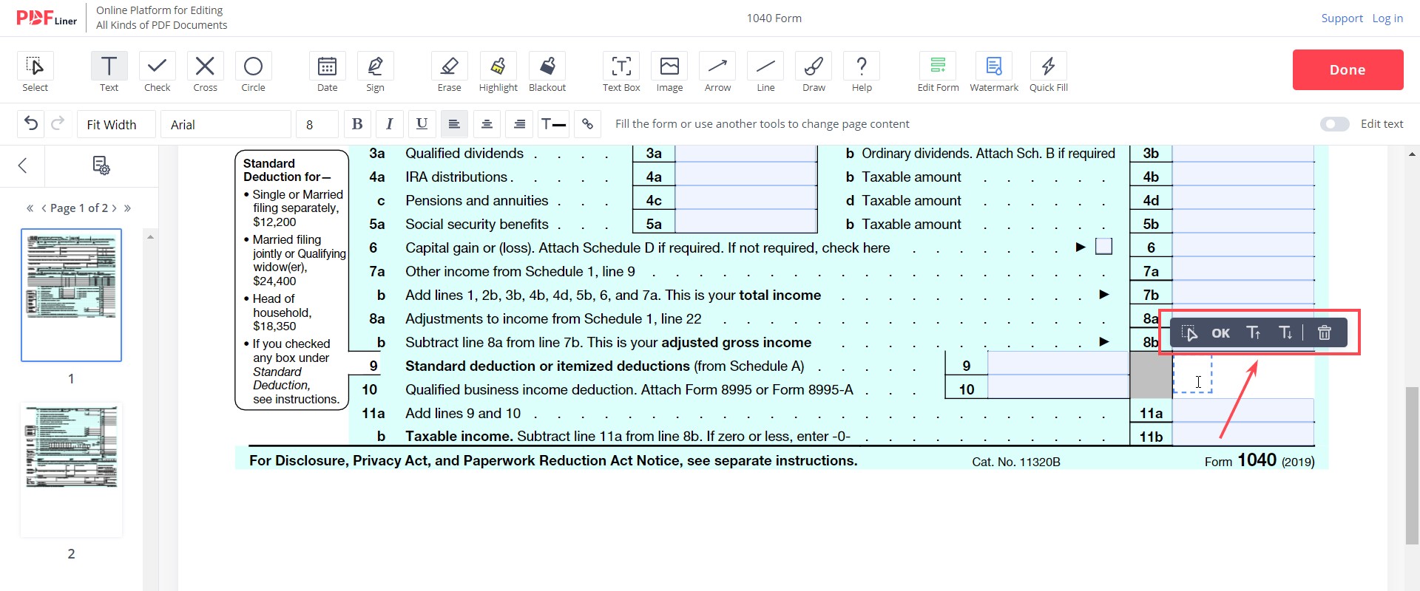Activate the Text tool
1420x591 pixels.
(109, 72)
